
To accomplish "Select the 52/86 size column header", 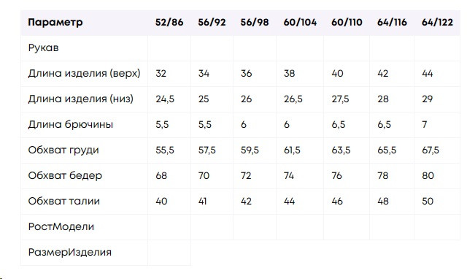I will point(169,23).
